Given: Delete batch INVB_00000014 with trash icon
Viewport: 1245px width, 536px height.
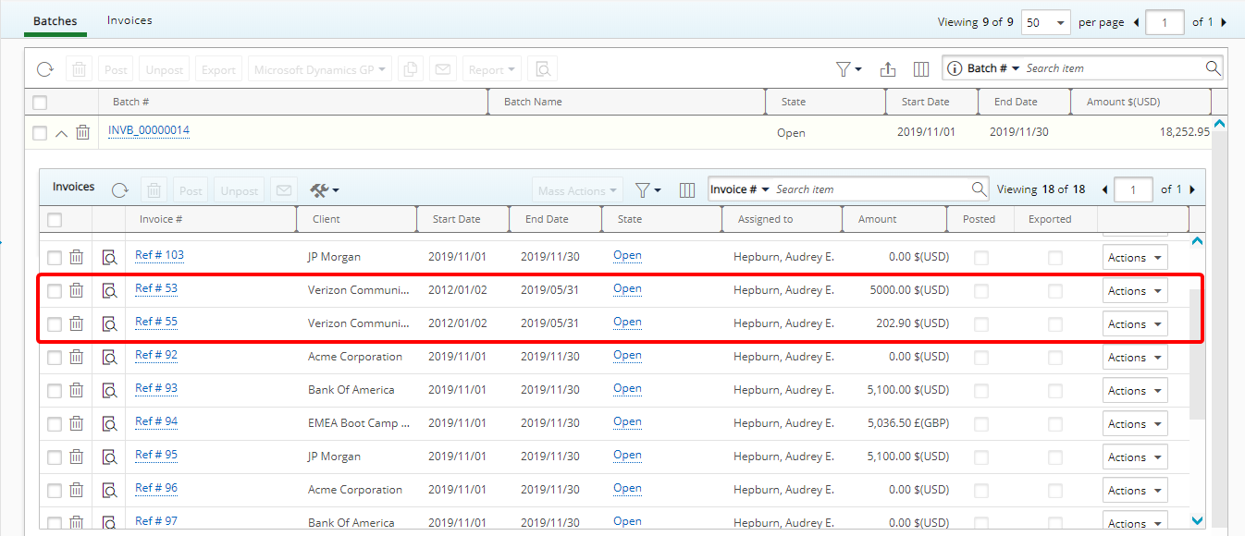Looking at the screenshot, I should (83, 133).
